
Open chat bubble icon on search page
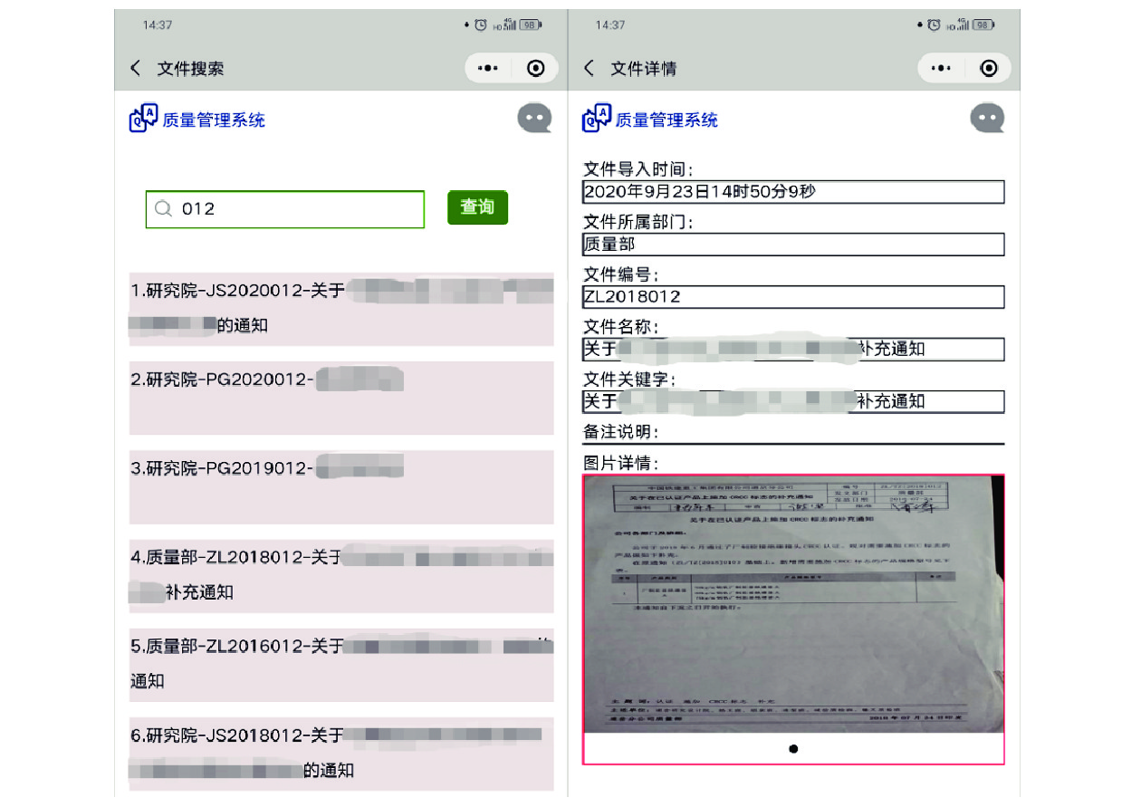point(534,119)
